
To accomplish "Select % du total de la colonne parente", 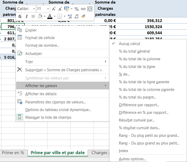I will click(148, 89).
